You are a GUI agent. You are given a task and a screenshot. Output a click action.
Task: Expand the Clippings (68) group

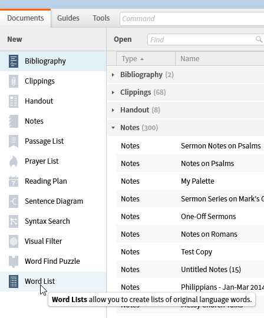(x=113, y=92)
